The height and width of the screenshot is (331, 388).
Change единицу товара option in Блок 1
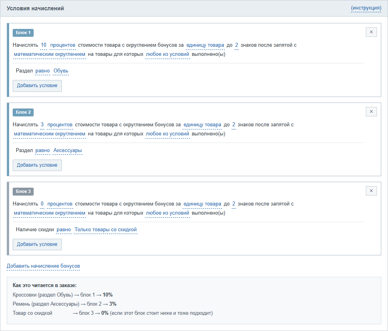pyautogui.click(x=205, y=45)
